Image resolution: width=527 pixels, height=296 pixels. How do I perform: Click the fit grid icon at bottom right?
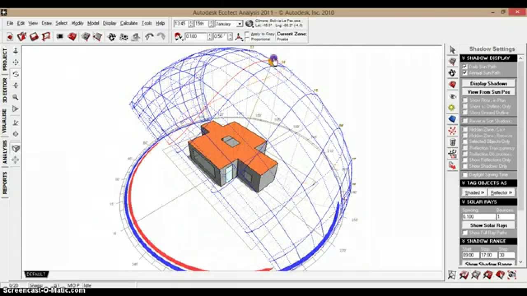tap(452, 275)
